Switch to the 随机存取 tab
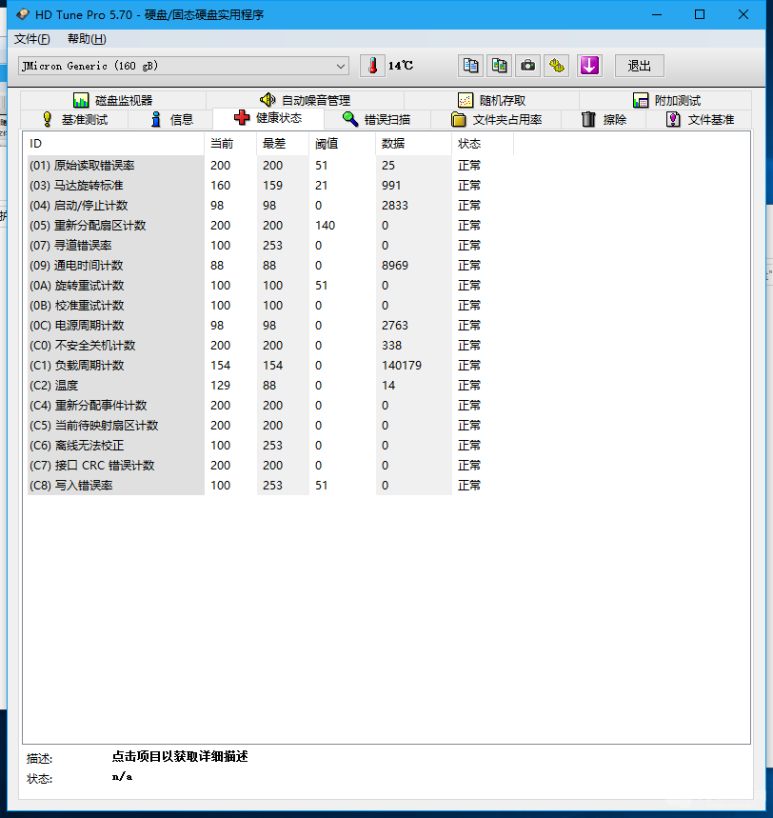This screenshot has width=773, height=818. [x=492, y=100]
